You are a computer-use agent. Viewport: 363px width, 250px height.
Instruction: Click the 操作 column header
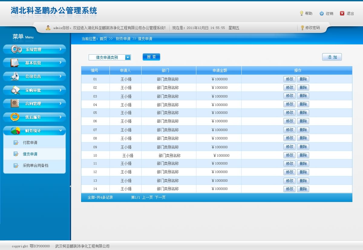[x=297, y=70]
